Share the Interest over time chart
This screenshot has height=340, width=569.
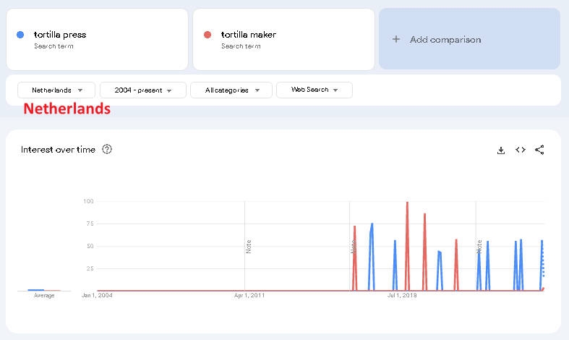click(x=539, y=150)
